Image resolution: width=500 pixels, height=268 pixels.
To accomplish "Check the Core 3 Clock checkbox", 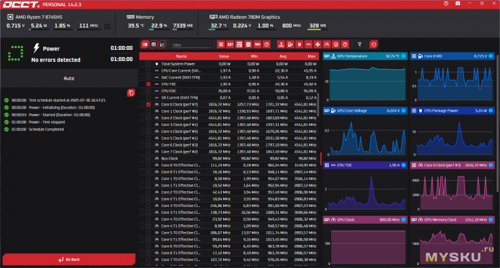I will (x=148, y=125).
